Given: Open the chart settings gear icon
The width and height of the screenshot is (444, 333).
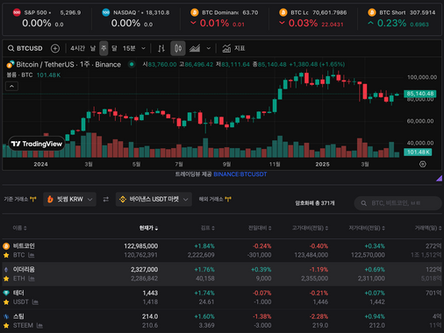Looking at the screenshot, I should 423,164.
